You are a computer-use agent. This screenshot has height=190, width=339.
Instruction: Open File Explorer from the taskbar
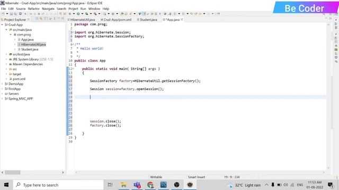[x=123, y=185]
